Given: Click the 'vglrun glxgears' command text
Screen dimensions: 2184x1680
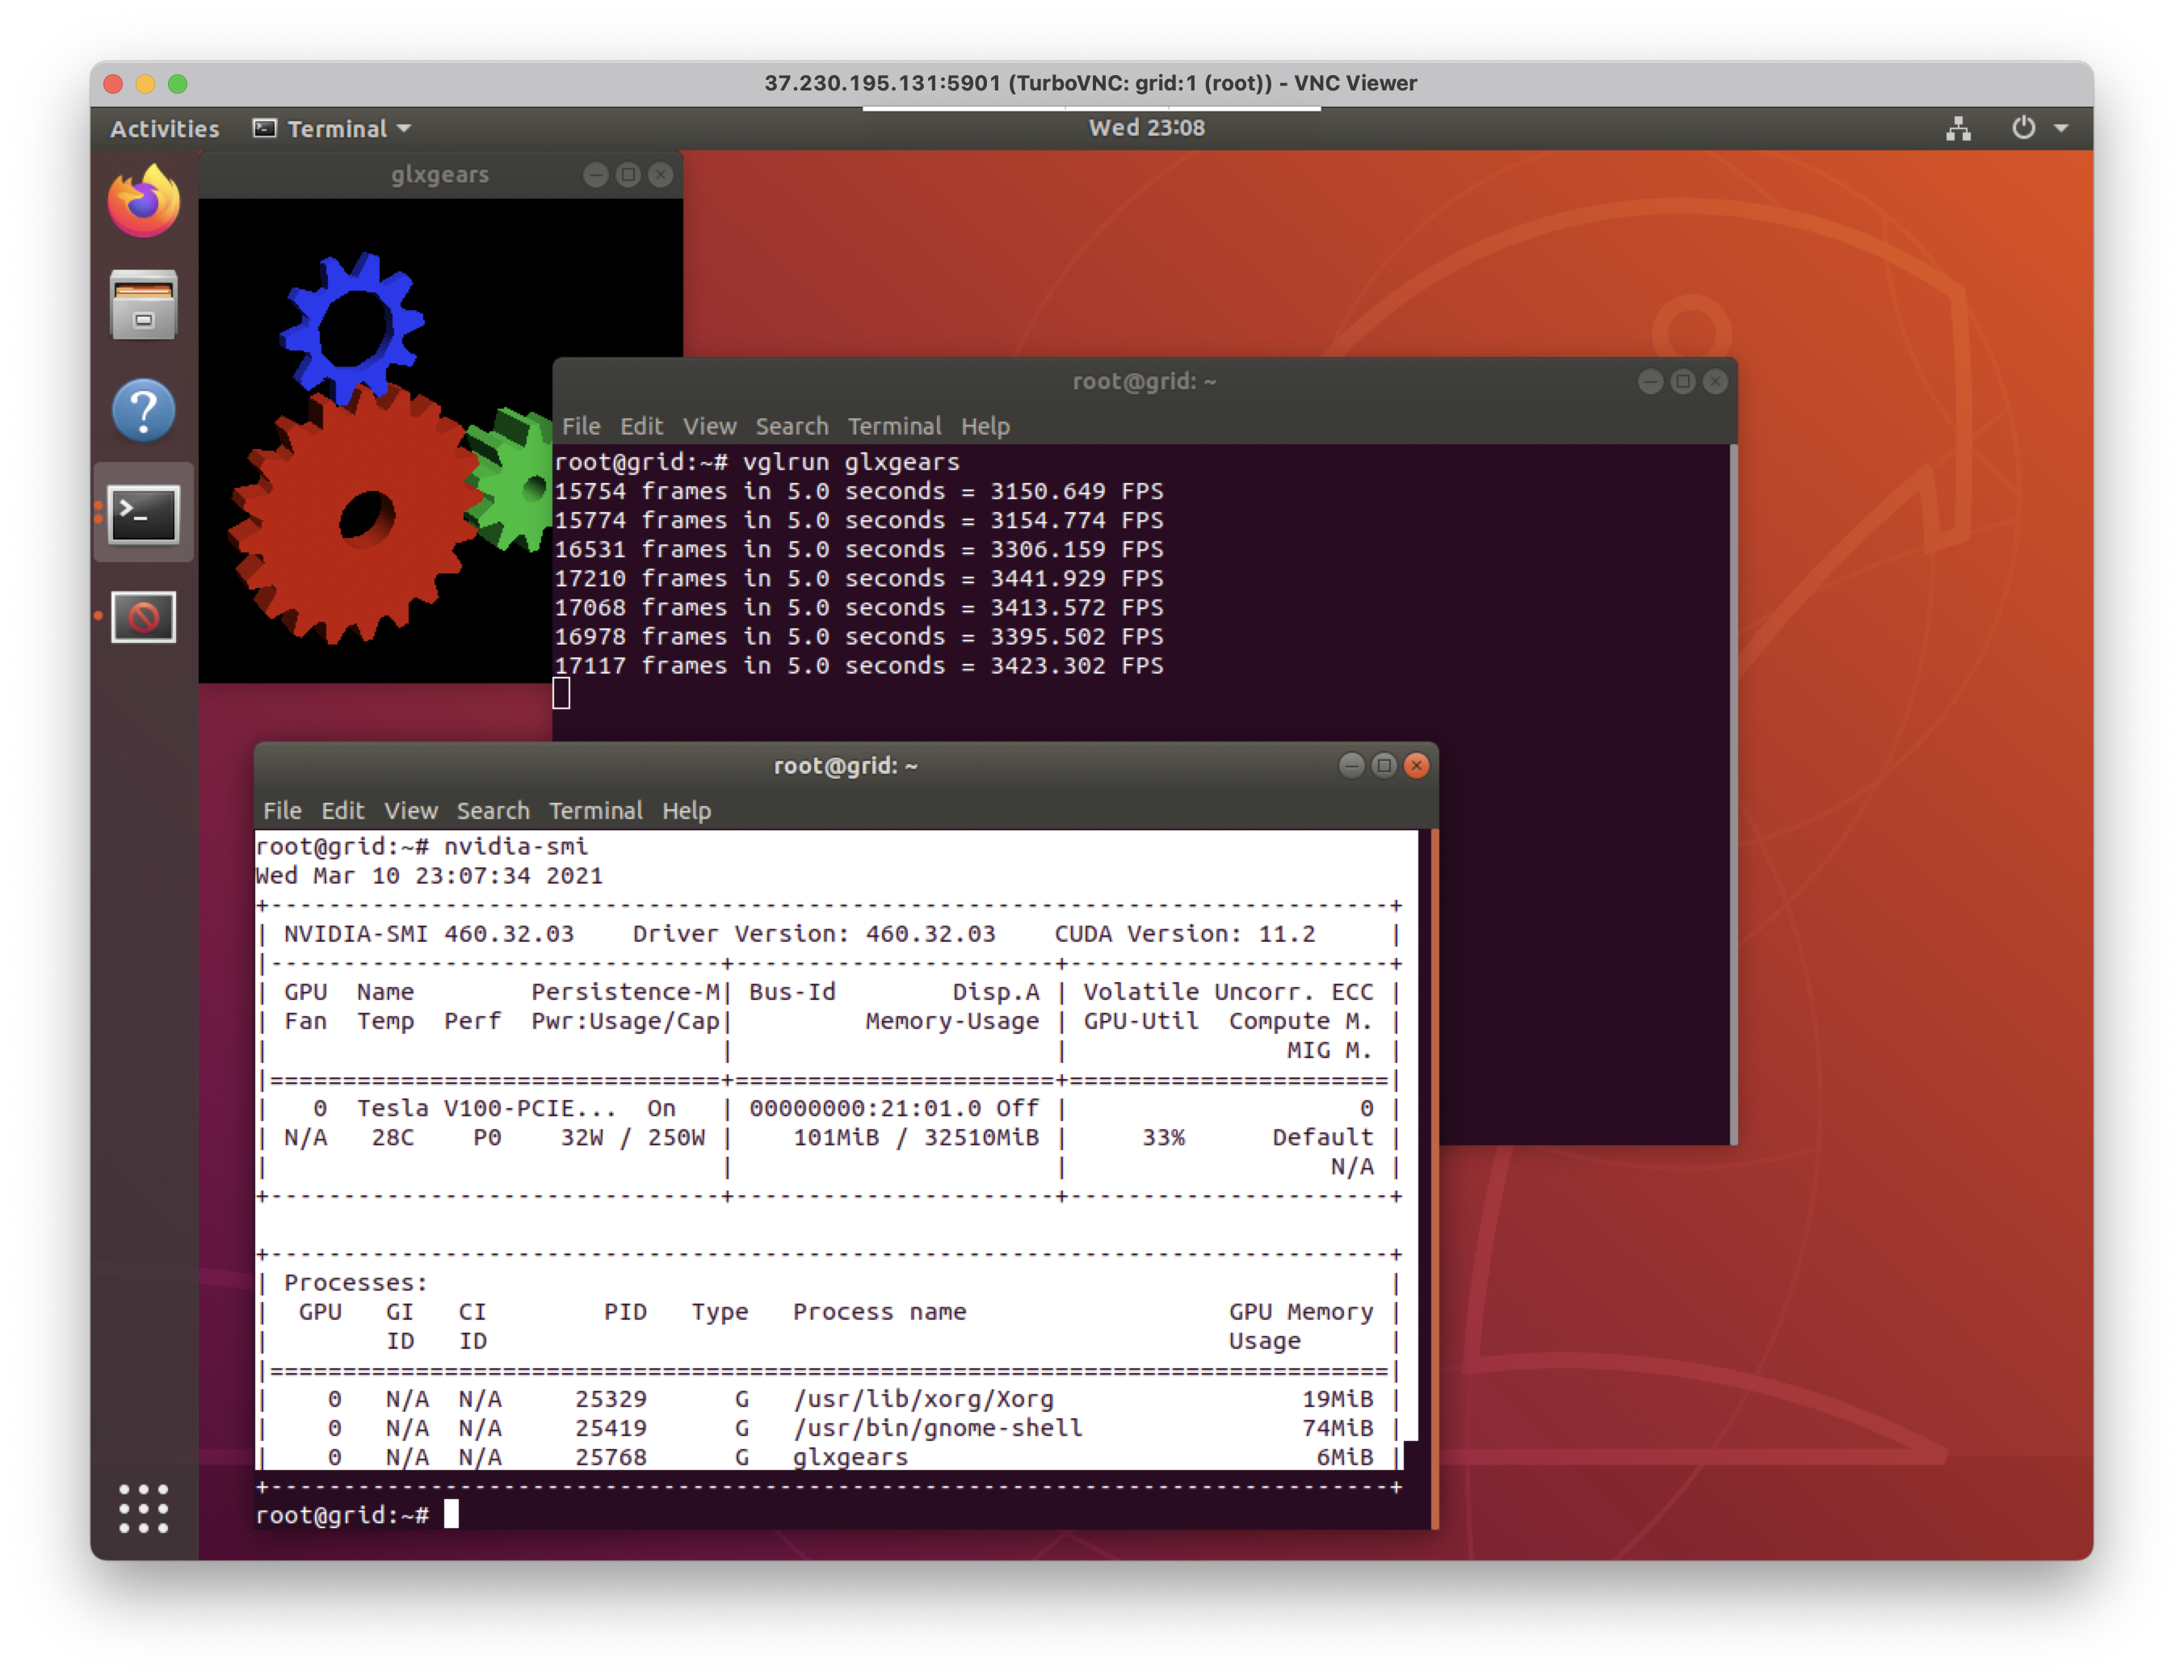Looking at the screenshot, I should click(x=851, y=462).
